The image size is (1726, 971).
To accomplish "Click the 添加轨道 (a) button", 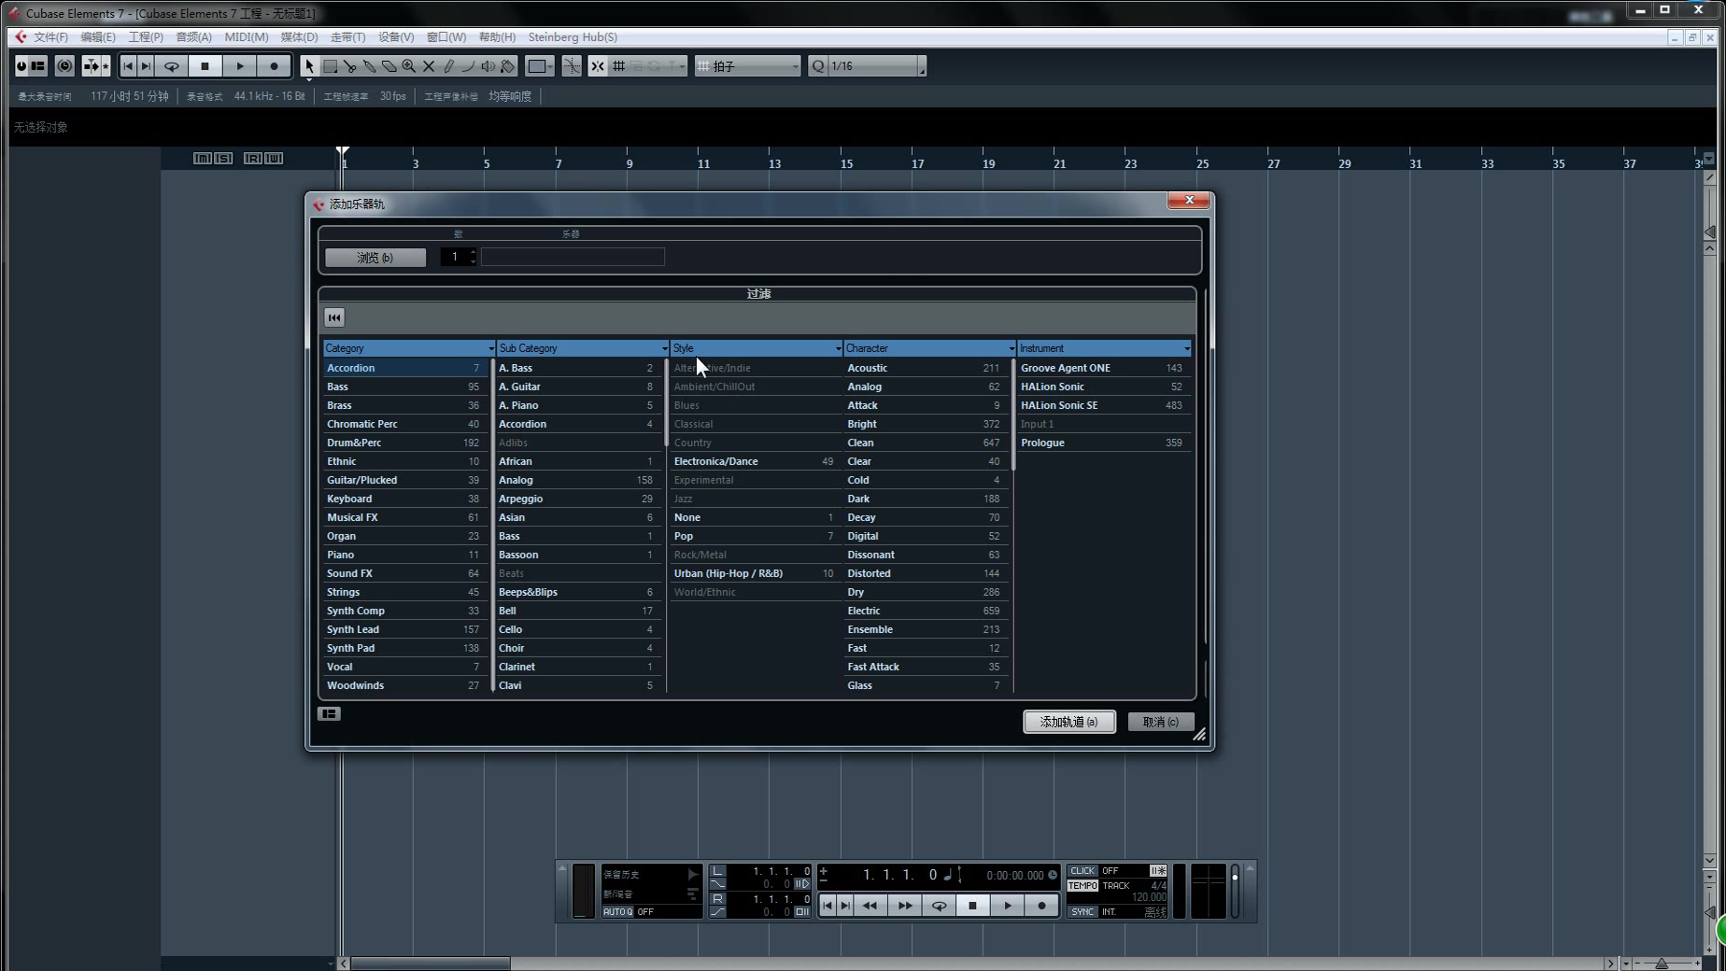I will [1068, 722].
